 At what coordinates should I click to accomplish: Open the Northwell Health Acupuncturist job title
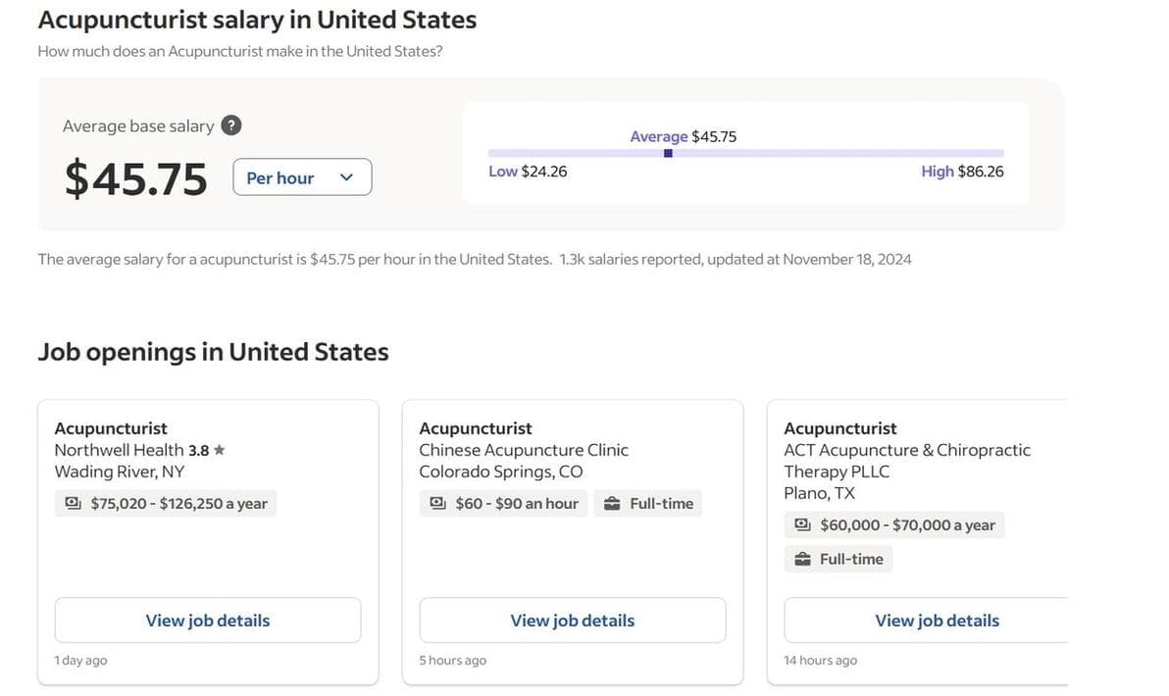point(111,428)
